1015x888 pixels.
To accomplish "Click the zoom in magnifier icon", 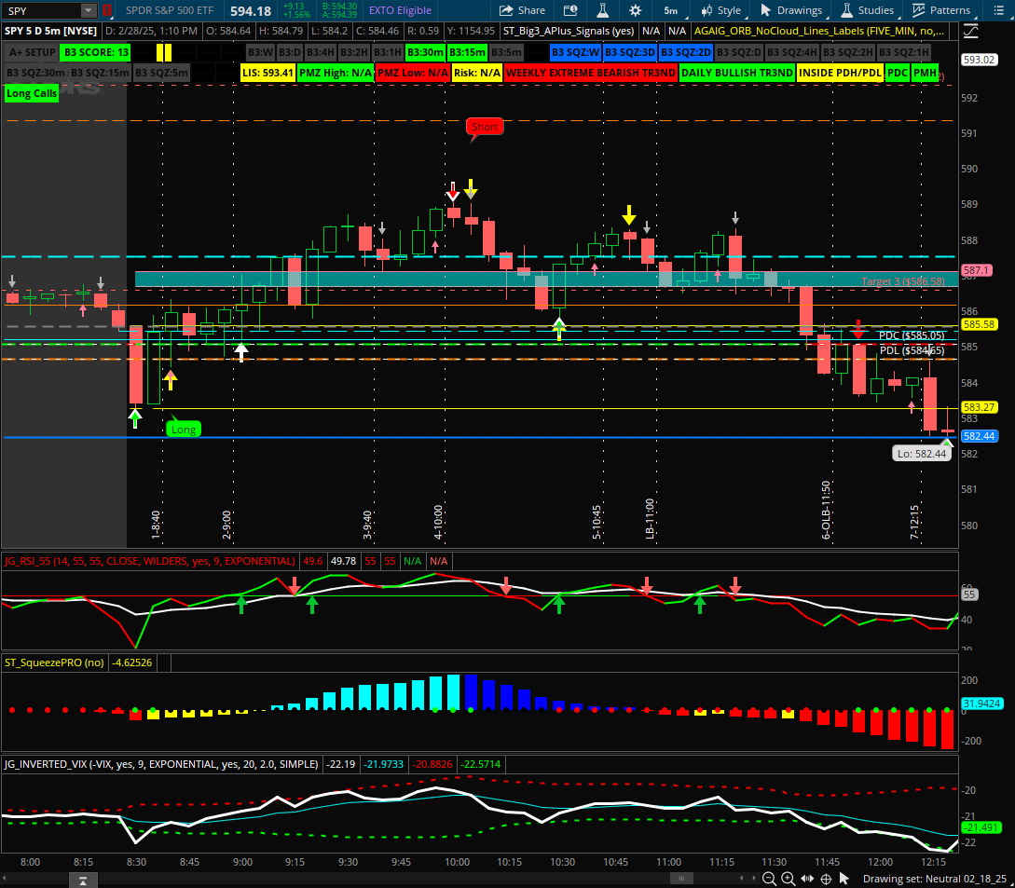I will [788, 878].
